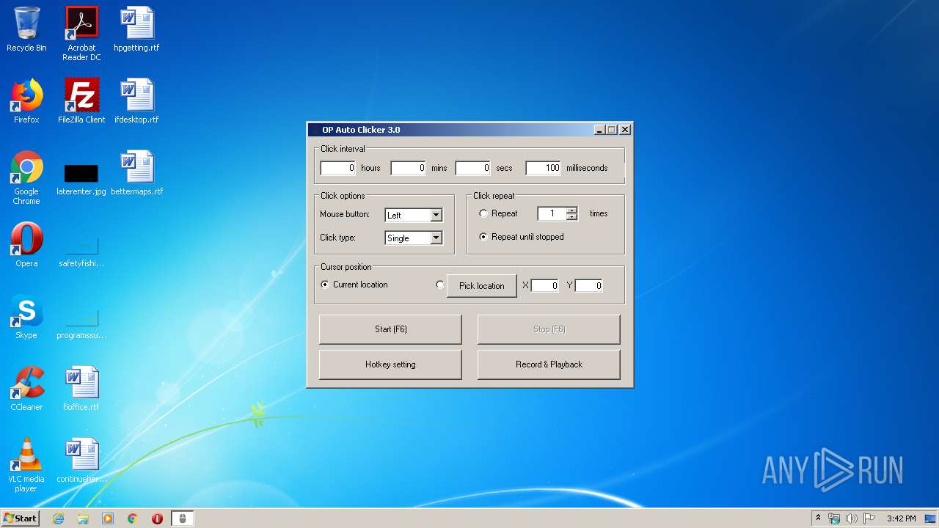Select Repeat until stopped option
Image resolution: width=939 pixels, height=528 pixels.
483,237
